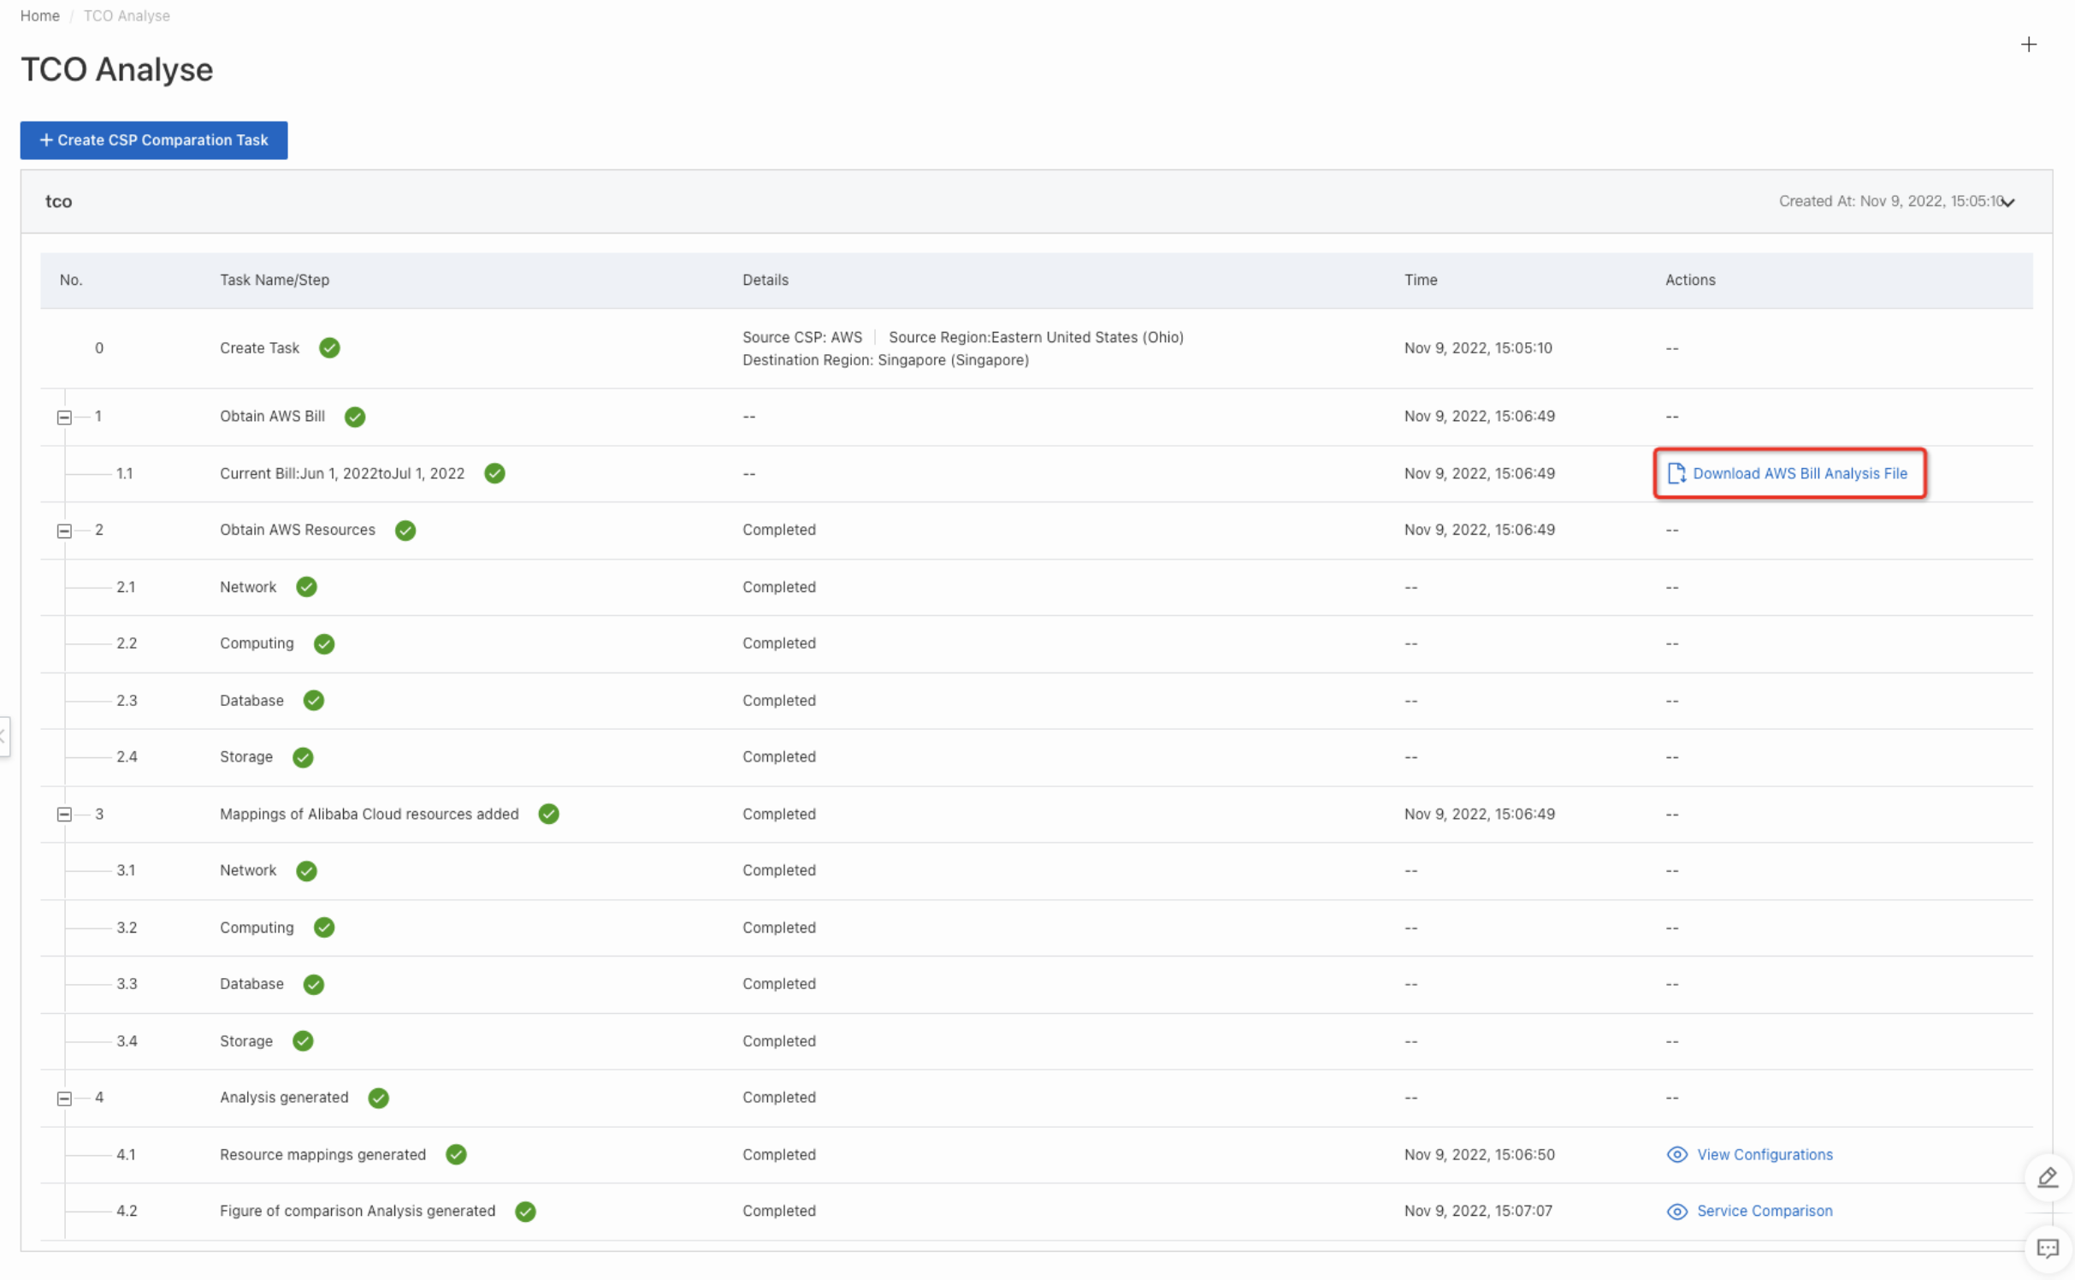Collapse step 1 Obtain AWS Bill
Viewport: 2075px width, 1280px height.
coord(64,418)
